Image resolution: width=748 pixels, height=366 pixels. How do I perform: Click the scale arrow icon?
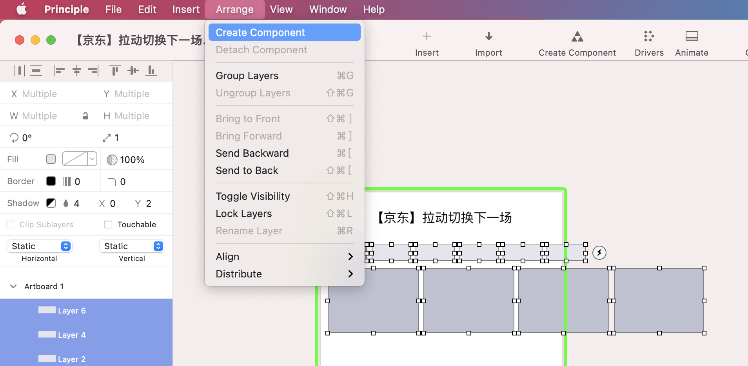[106, 138]
